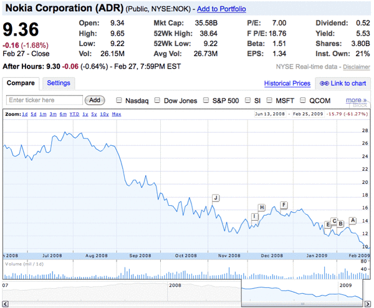This screenshot has height=308, width=374.
Task: Click the left scroll arrow of timeline
Action: 5,304
